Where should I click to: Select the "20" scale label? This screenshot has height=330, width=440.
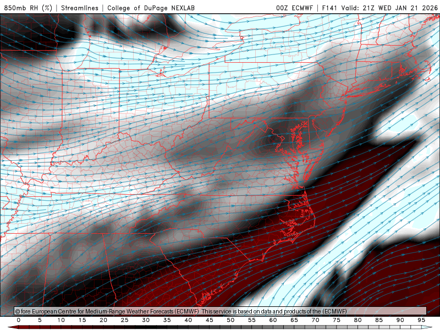coord(103,320)
